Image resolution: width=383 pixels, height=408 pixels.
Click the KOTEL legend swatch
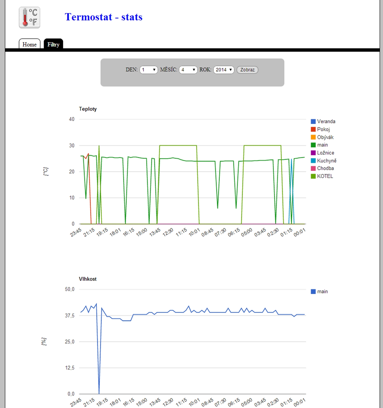coord(313,176)
